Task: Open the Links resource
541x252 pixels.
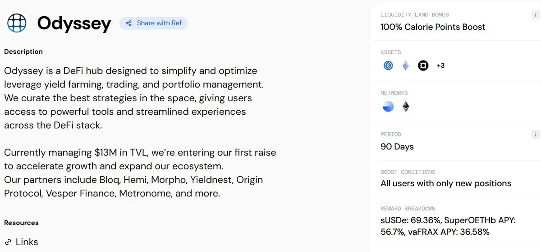Action: click(x=27, y=242)
